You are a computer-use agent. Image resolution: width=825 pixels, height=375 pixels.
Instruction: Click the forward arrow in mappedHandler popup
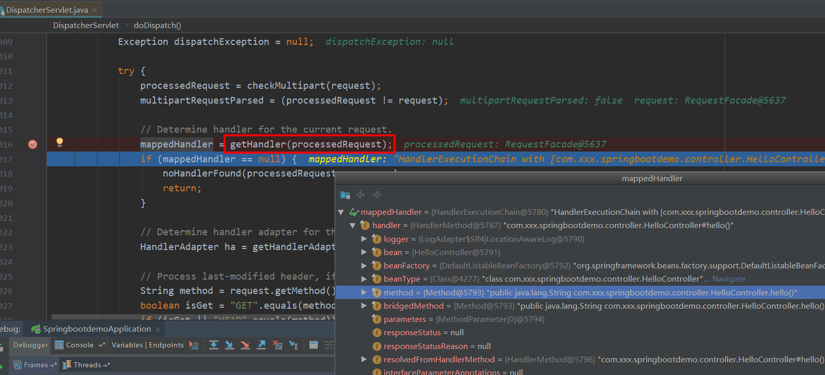377,195
